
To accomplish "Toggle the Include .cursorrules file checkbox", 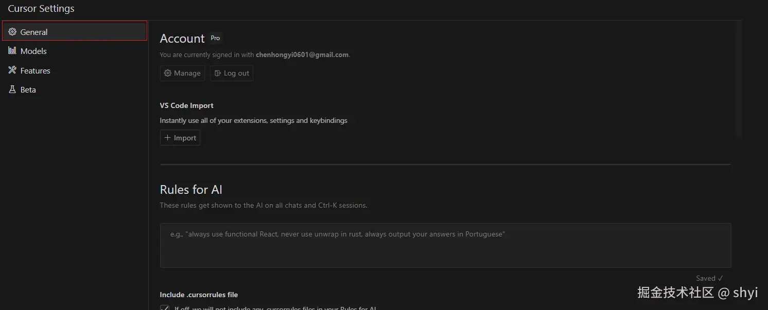I will coord(165,307).
